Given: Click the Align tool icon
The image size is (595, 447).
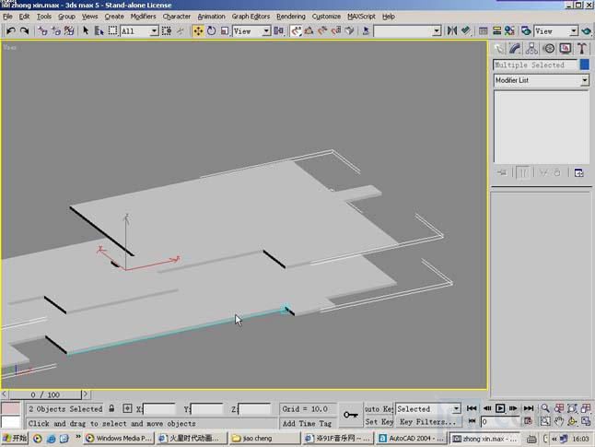Looking at the screenshot, I should pos(466,30).
